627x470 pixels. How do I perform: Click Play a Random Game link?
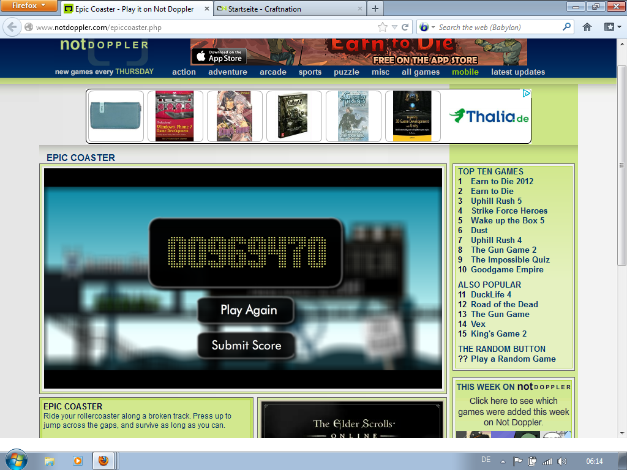513,359
